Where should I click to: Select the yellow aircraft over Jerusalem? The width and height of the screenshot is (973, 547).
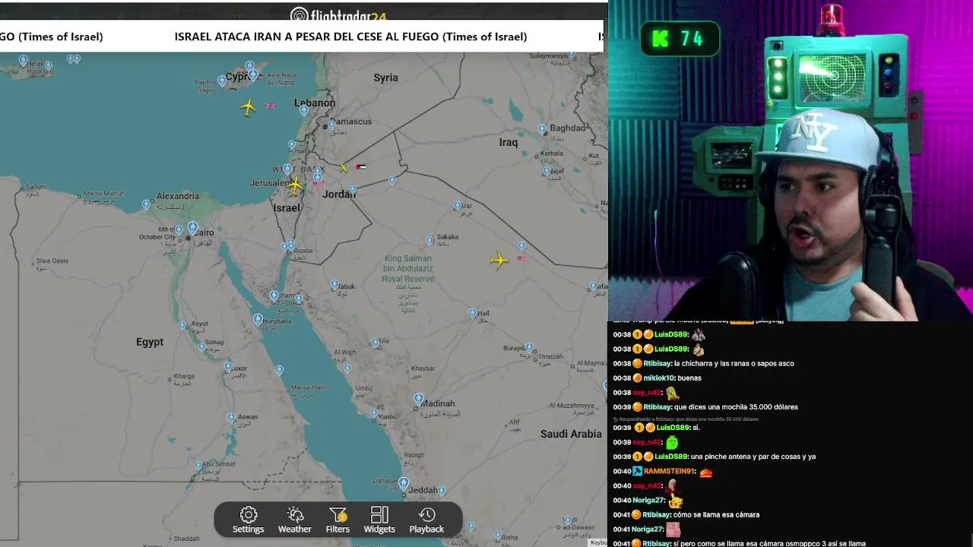tap(295, 185)
